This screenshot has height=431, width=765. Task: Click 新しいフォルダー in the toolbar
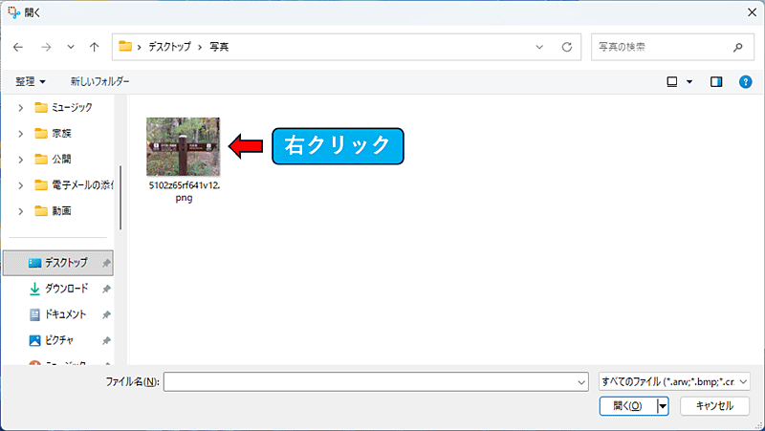tap(99, 82)
